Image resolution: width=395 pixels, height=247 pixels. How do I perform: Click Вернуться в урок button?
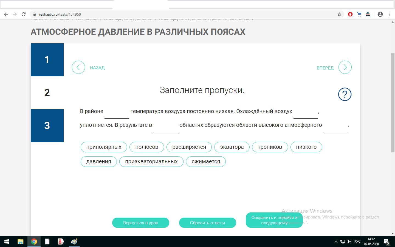pyautogui.click(x=141, y=223)
